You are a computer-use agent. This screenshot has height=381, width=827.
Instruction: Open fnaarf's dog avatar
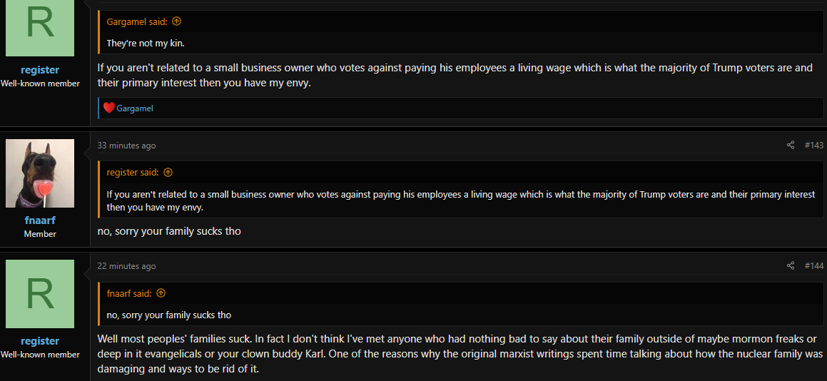tap(40, 173)
